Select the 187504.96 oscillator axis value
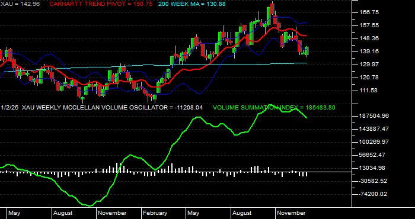The width and height of the screenshot is (415, 219). coord(374,116)
